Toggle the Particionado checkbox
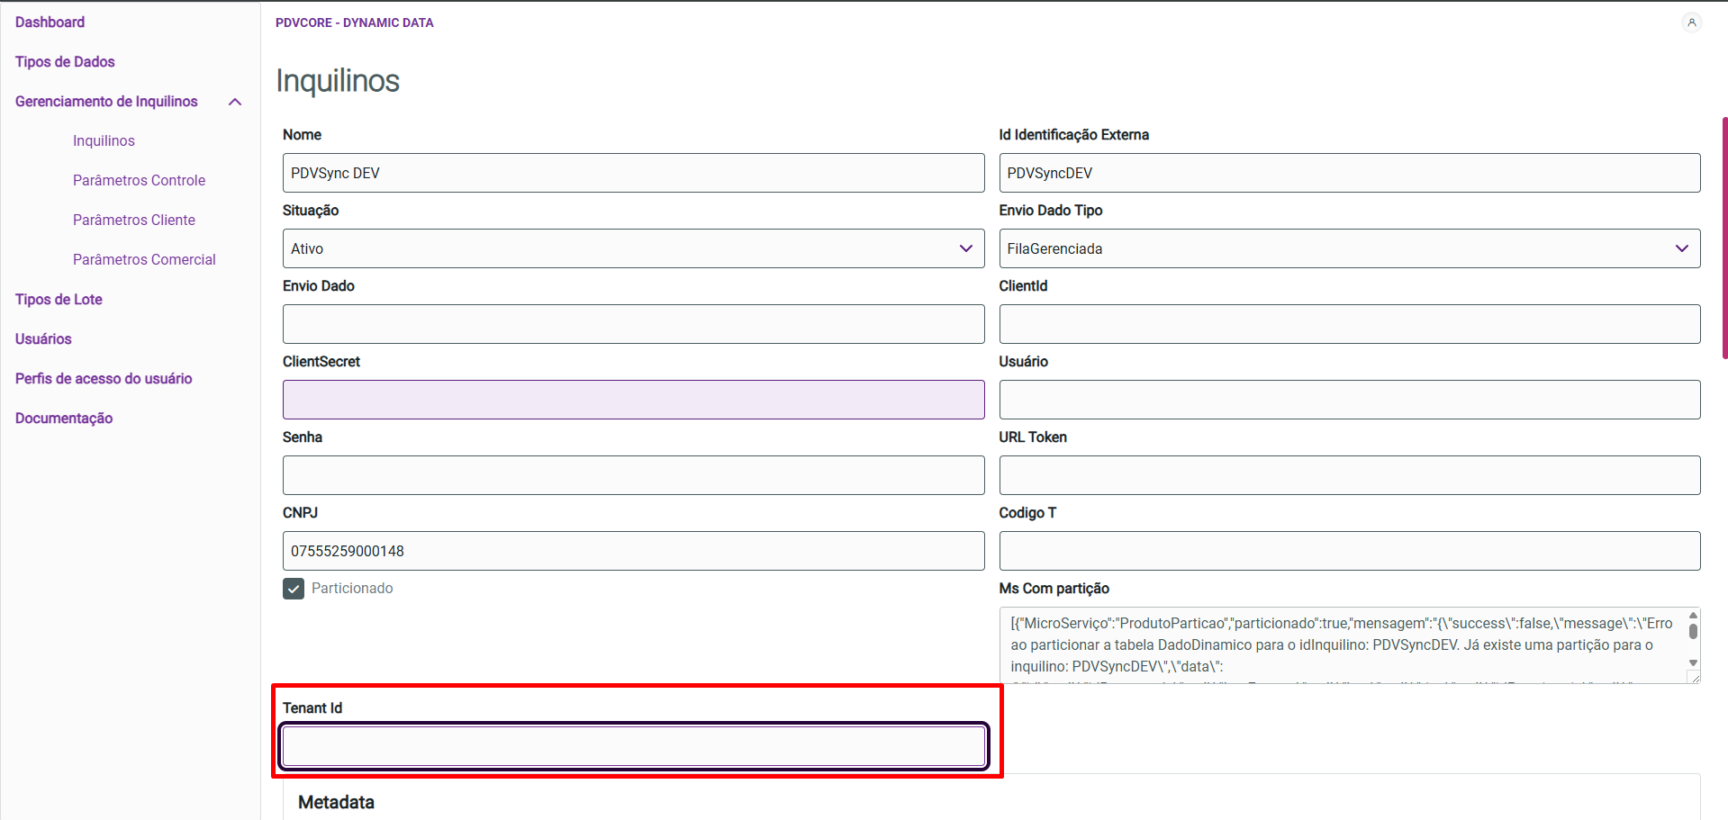 294,589
